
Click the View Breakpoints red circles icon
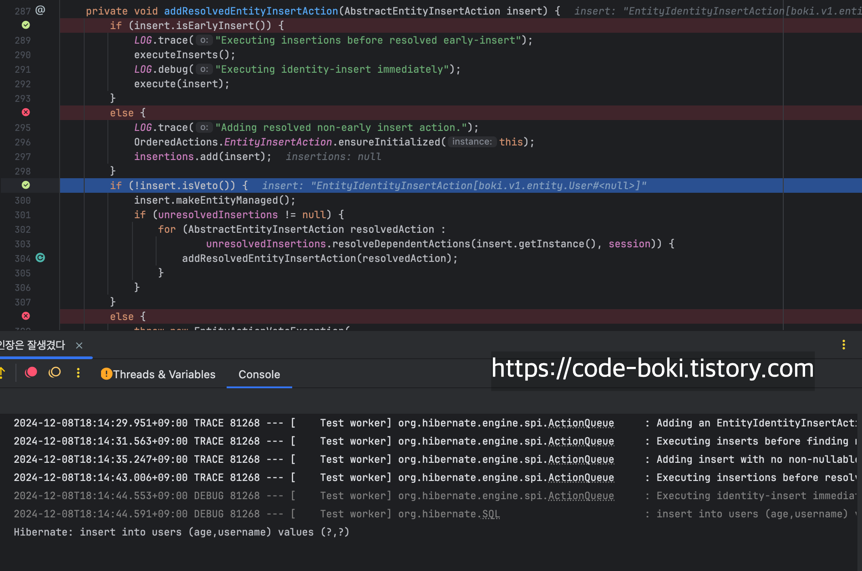(x=31, y=373)
